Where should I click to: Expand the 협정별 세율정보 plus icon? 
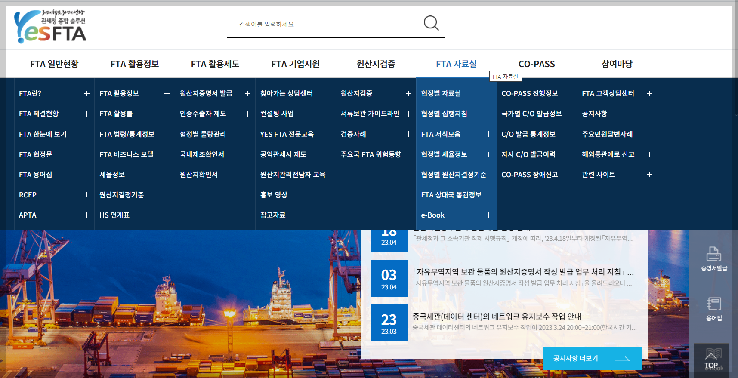pyautogui.click(x=488, y=154)
